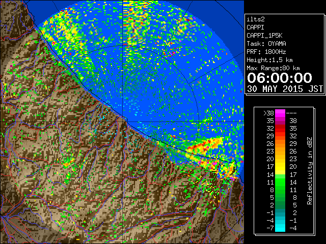The height and width of the screenshot is (244, 326).
Task: Click the 06:00:00 timestamp
Action: click(x=280, y=78)
